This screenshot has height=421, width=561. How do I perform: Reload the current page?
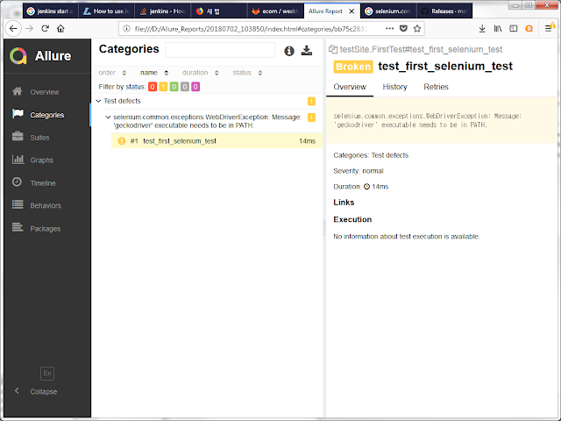click(x=45, y=28)
